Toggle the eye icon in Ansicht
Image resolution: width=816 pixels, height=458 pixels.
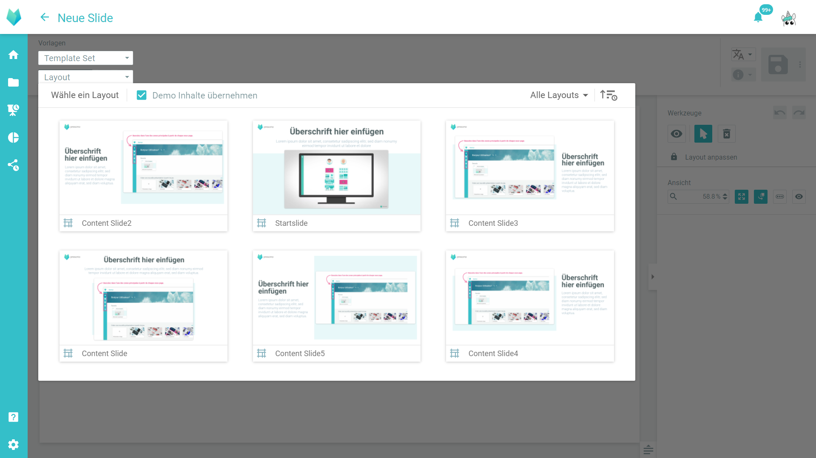[799, 197]
